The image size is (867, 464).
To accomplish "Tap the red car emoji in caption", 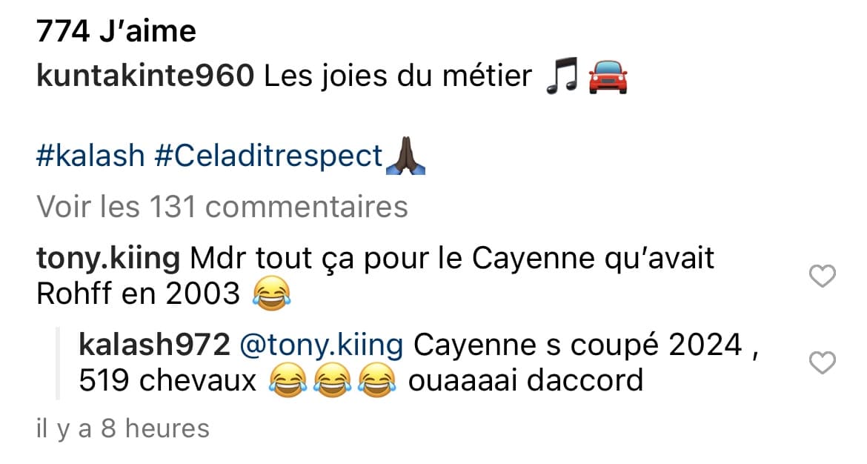I will pos(608,77).
